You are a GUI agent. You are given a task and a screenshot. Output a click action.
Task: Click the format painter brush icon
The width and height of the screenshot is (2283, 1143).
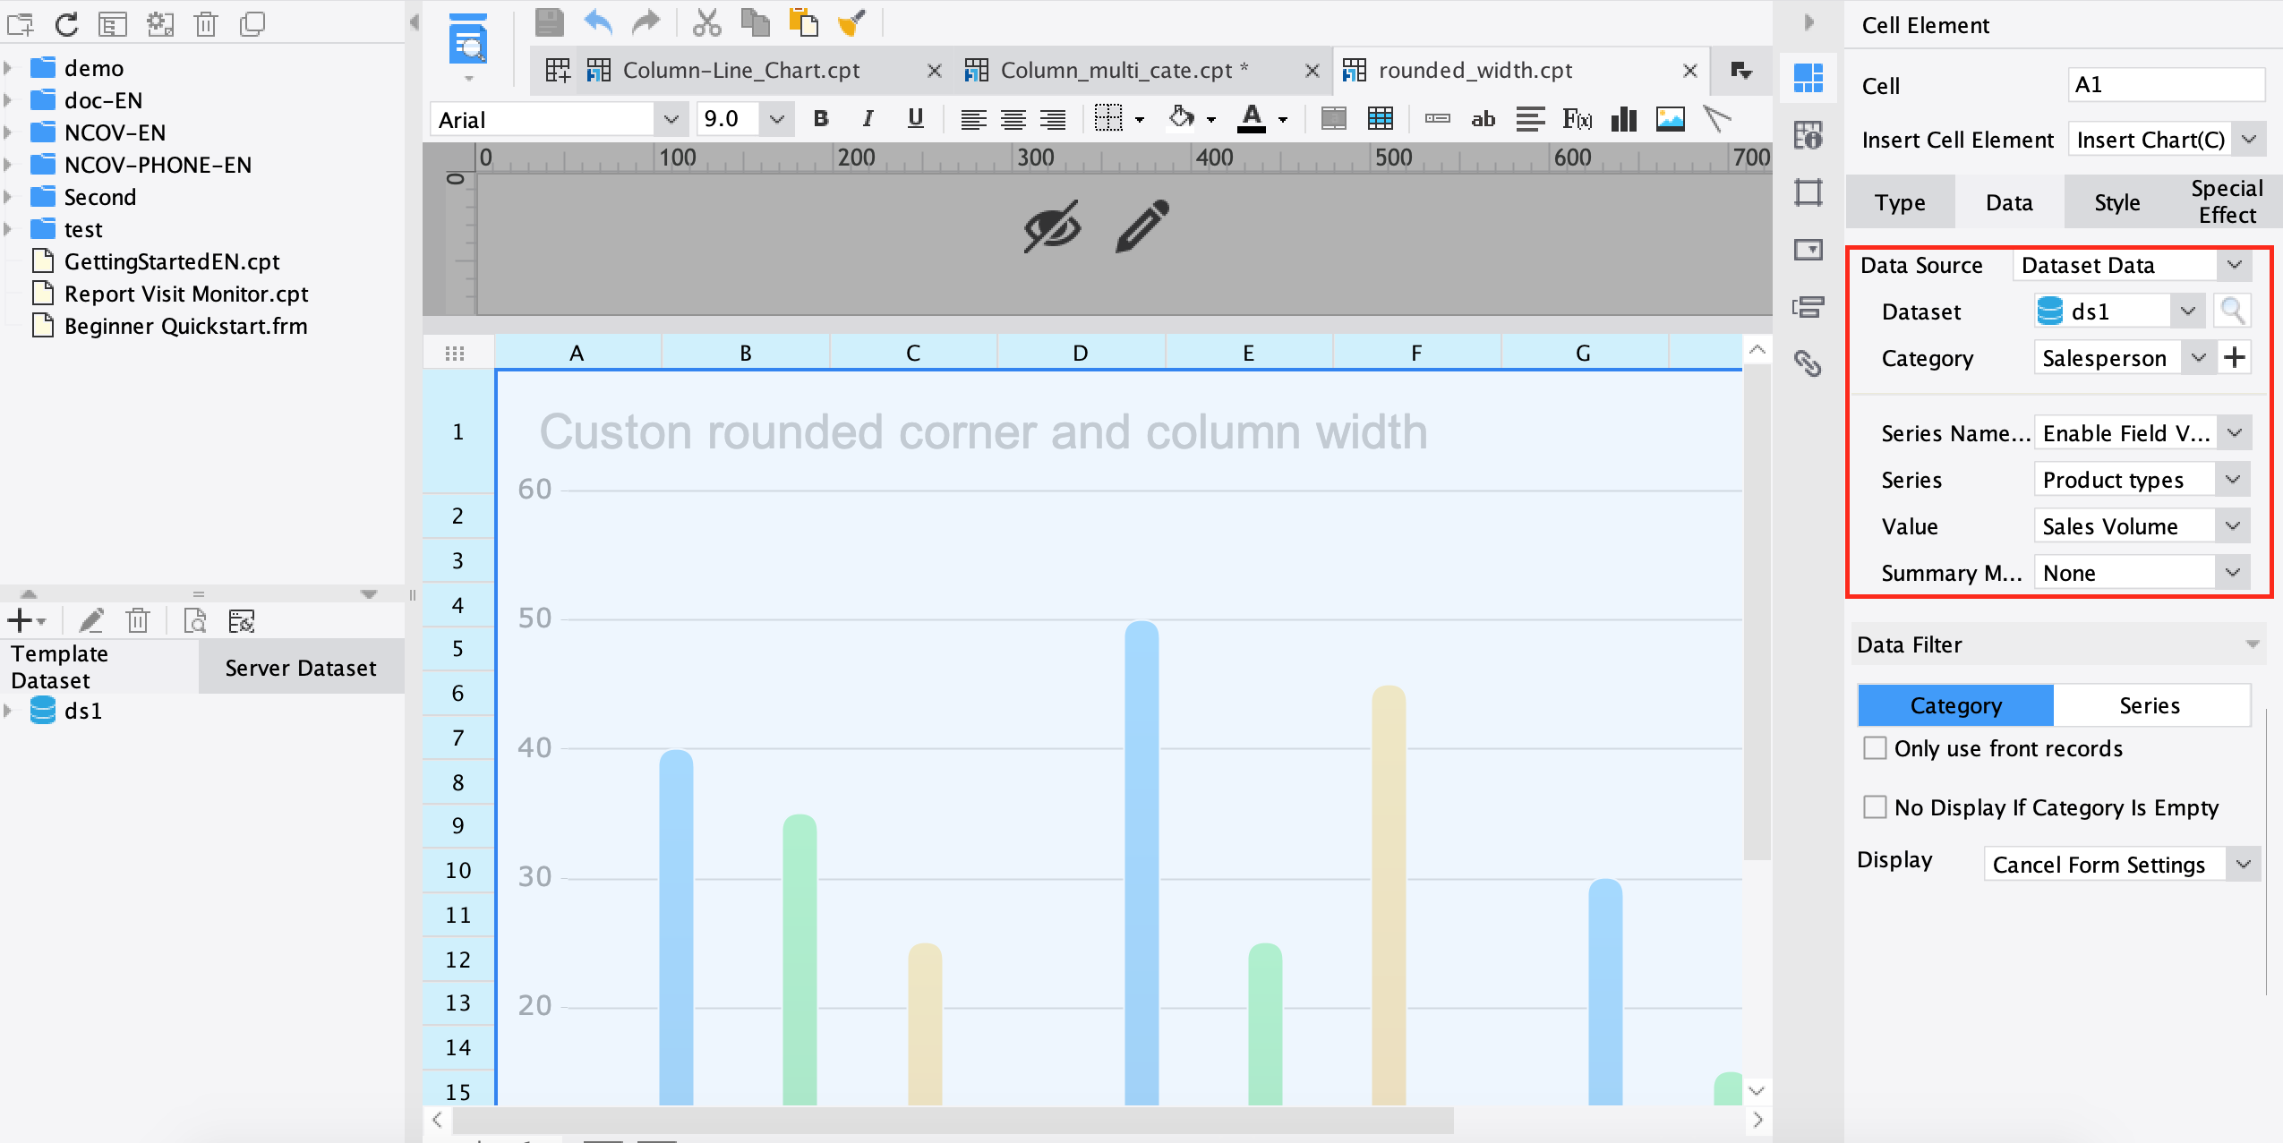tap(851, 22)
